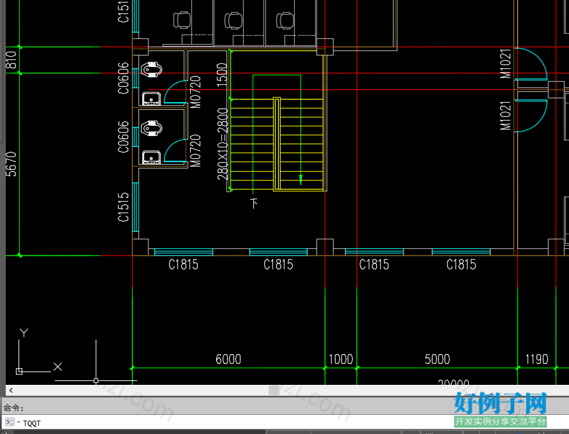The height and width of the screenshot is (434, 569).
Task: Select the green stair direction arrowhead
Action: click(300, 179)
